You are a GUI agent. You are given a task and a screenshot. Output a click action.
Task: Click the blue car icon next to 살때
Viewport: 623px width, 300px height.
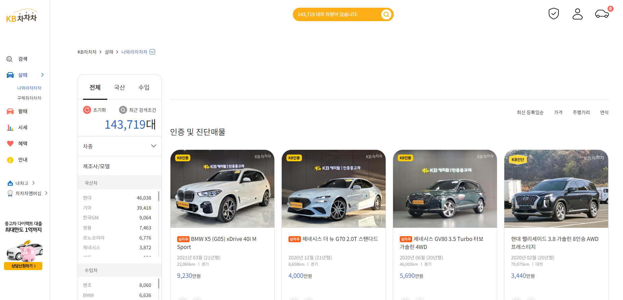pyautogui.click(x=10, y=75)
